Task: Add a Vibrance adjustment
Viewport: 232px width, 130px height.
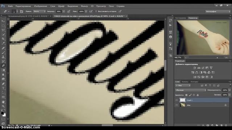Action: (x=211, y=68)
